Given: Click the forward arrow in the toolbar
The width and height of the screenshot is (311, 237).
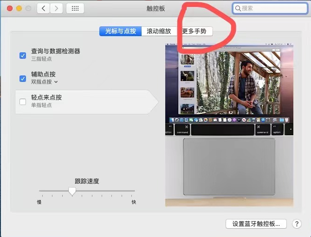Looking at the screenshot, I should point(56,8).
